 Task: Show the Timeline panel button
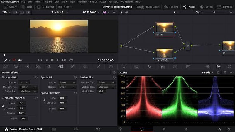[171, 7]
